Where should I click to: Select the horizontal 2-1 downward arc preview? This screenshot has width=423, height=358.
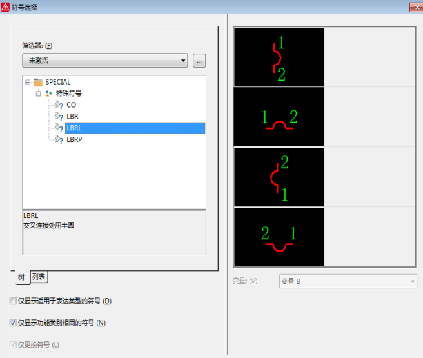click(279, 237)
